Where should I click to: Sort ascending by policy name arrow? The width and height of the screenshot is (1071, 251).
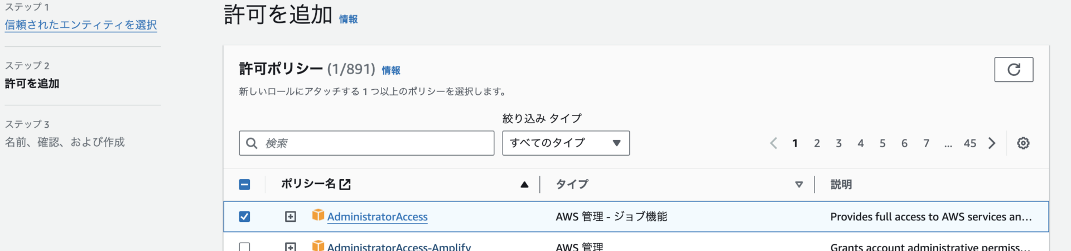(x=524, y=185)
